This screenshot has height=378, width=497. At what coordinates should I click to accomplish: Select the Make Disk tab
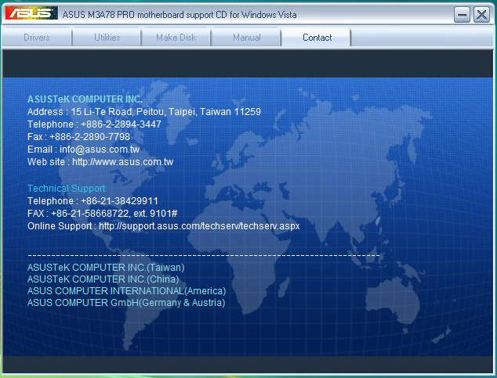[x=176, y=38]
